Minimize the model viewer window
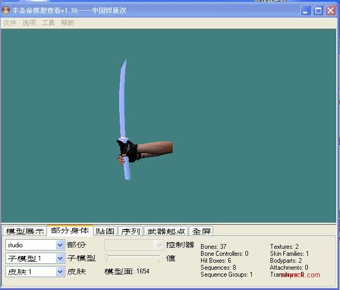Viewport: 340px width, 290px height. click(x=306, y=10)
